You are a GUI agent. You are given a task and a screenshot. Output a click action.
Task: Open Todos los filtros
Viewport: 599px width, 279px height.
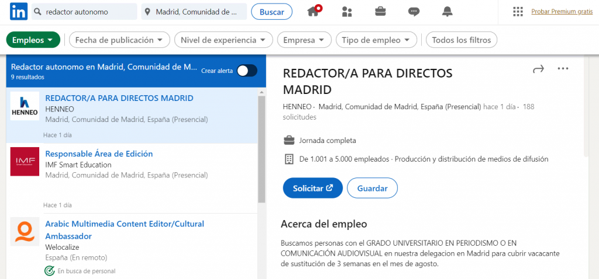click(462, 40)
